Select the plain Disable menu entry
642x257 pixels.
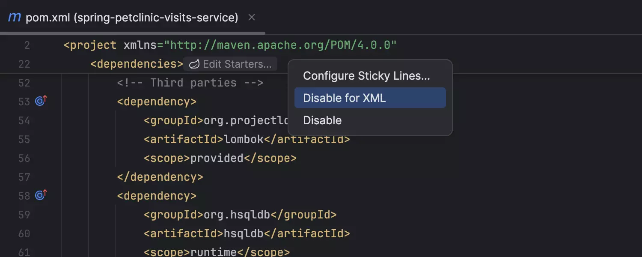322,120
